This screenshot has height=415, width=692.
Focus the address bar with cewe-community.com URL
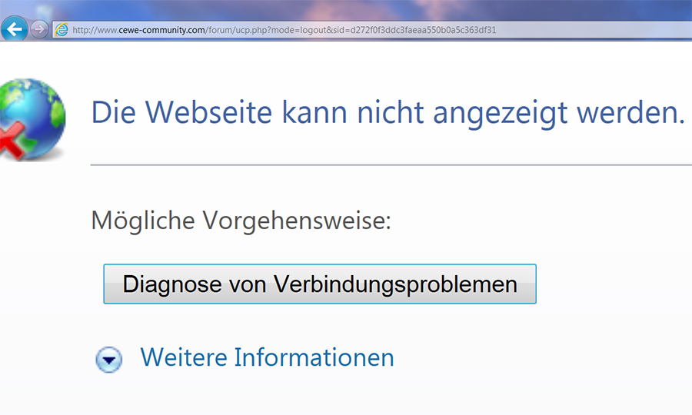pos(372,30)
